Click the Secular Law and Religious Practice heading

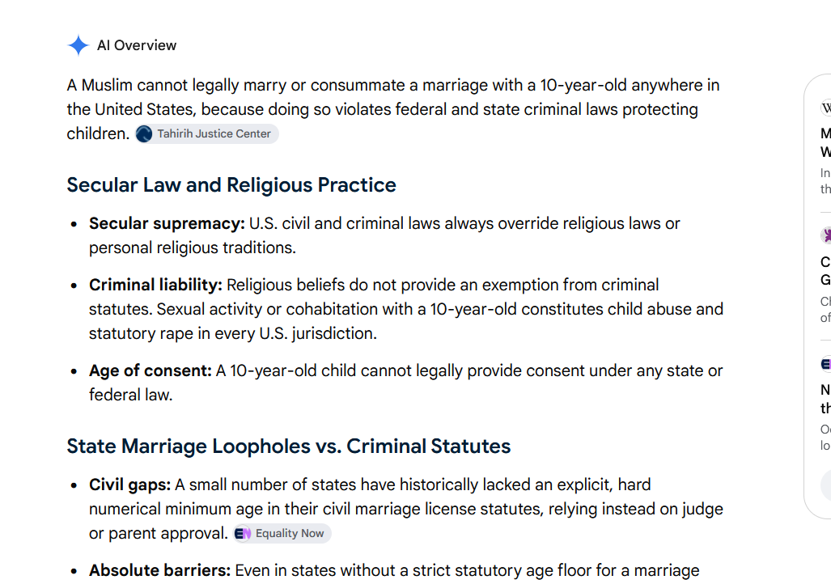[231, 185]
